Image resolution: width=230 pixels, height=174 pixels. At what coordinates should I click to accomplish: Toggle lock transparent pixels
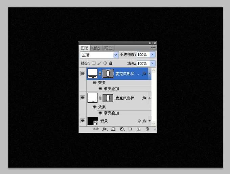click(x=94, y=63)
